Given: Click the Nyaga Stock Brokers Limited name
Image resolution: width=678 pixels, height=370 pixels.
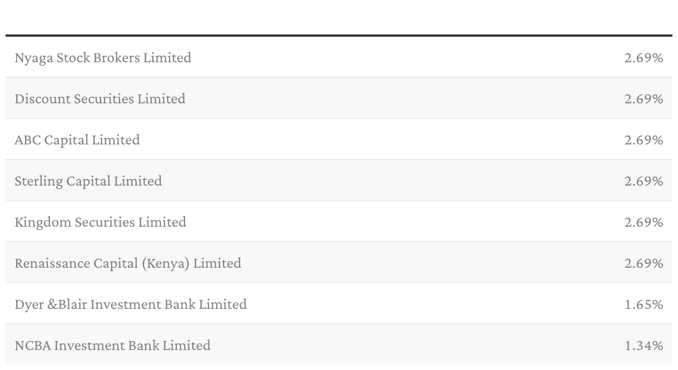Looking at the screenshot, I should tap(103, 58).
